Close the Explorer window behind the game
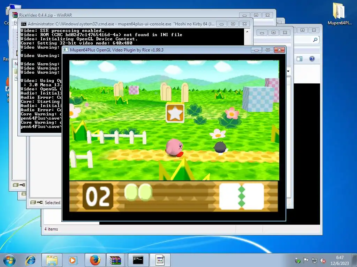This screenshot has height=267, width=357. [x=314, y=30]
